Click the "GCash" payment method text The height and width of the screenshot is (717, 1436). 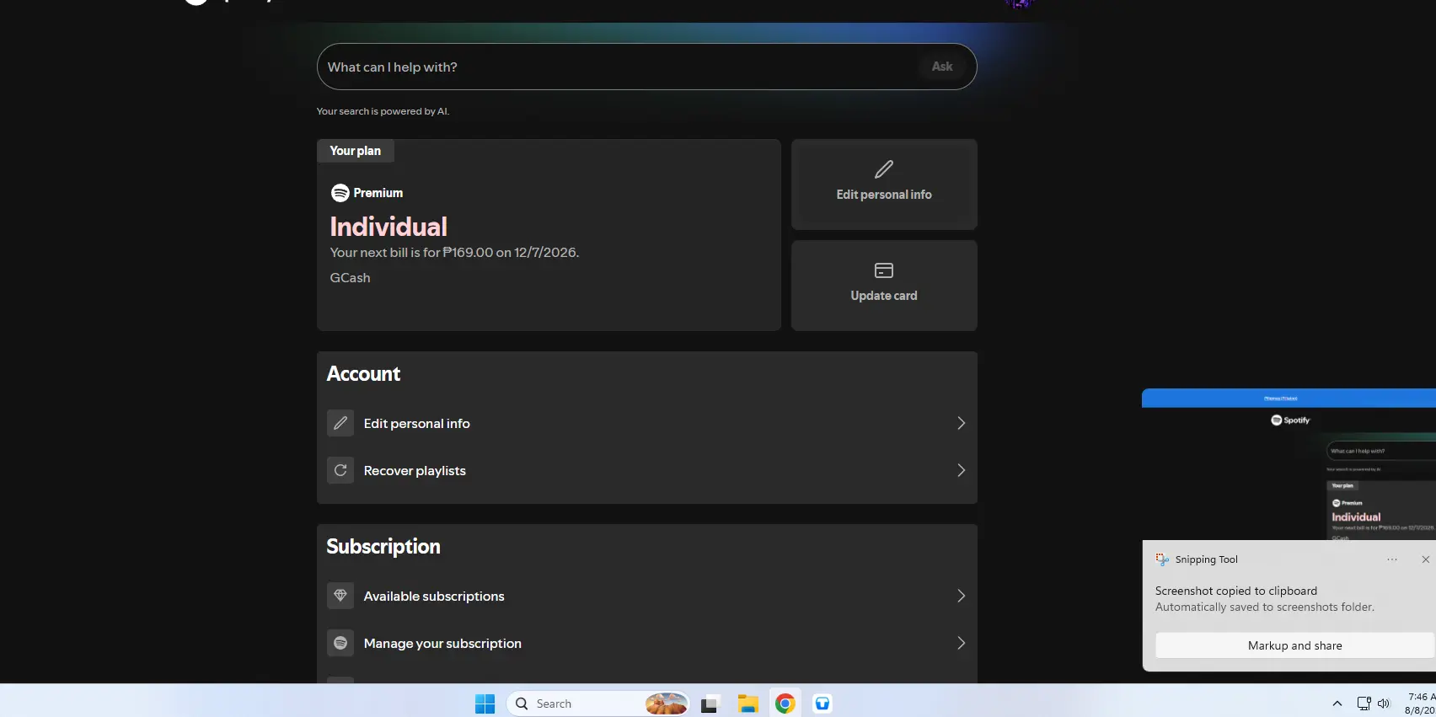(350, 278)
